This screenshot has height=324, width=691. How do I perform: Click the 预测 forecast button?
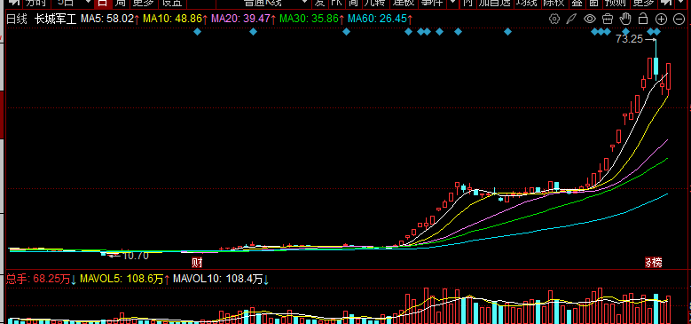point(616,3)
